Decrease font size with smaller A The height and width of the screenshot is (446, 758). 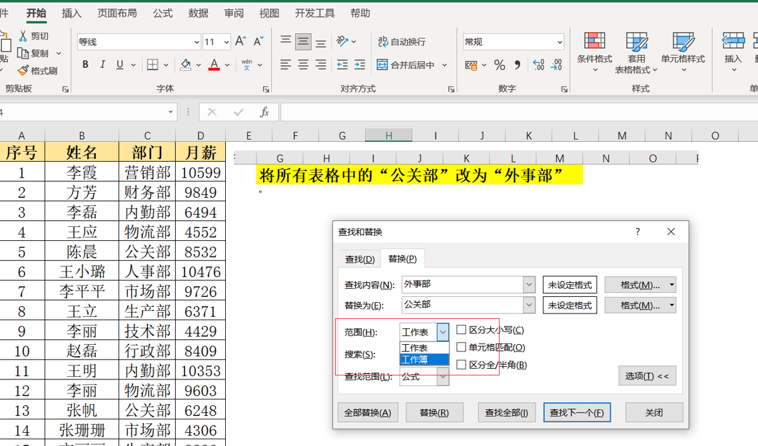tap(258, 41)
